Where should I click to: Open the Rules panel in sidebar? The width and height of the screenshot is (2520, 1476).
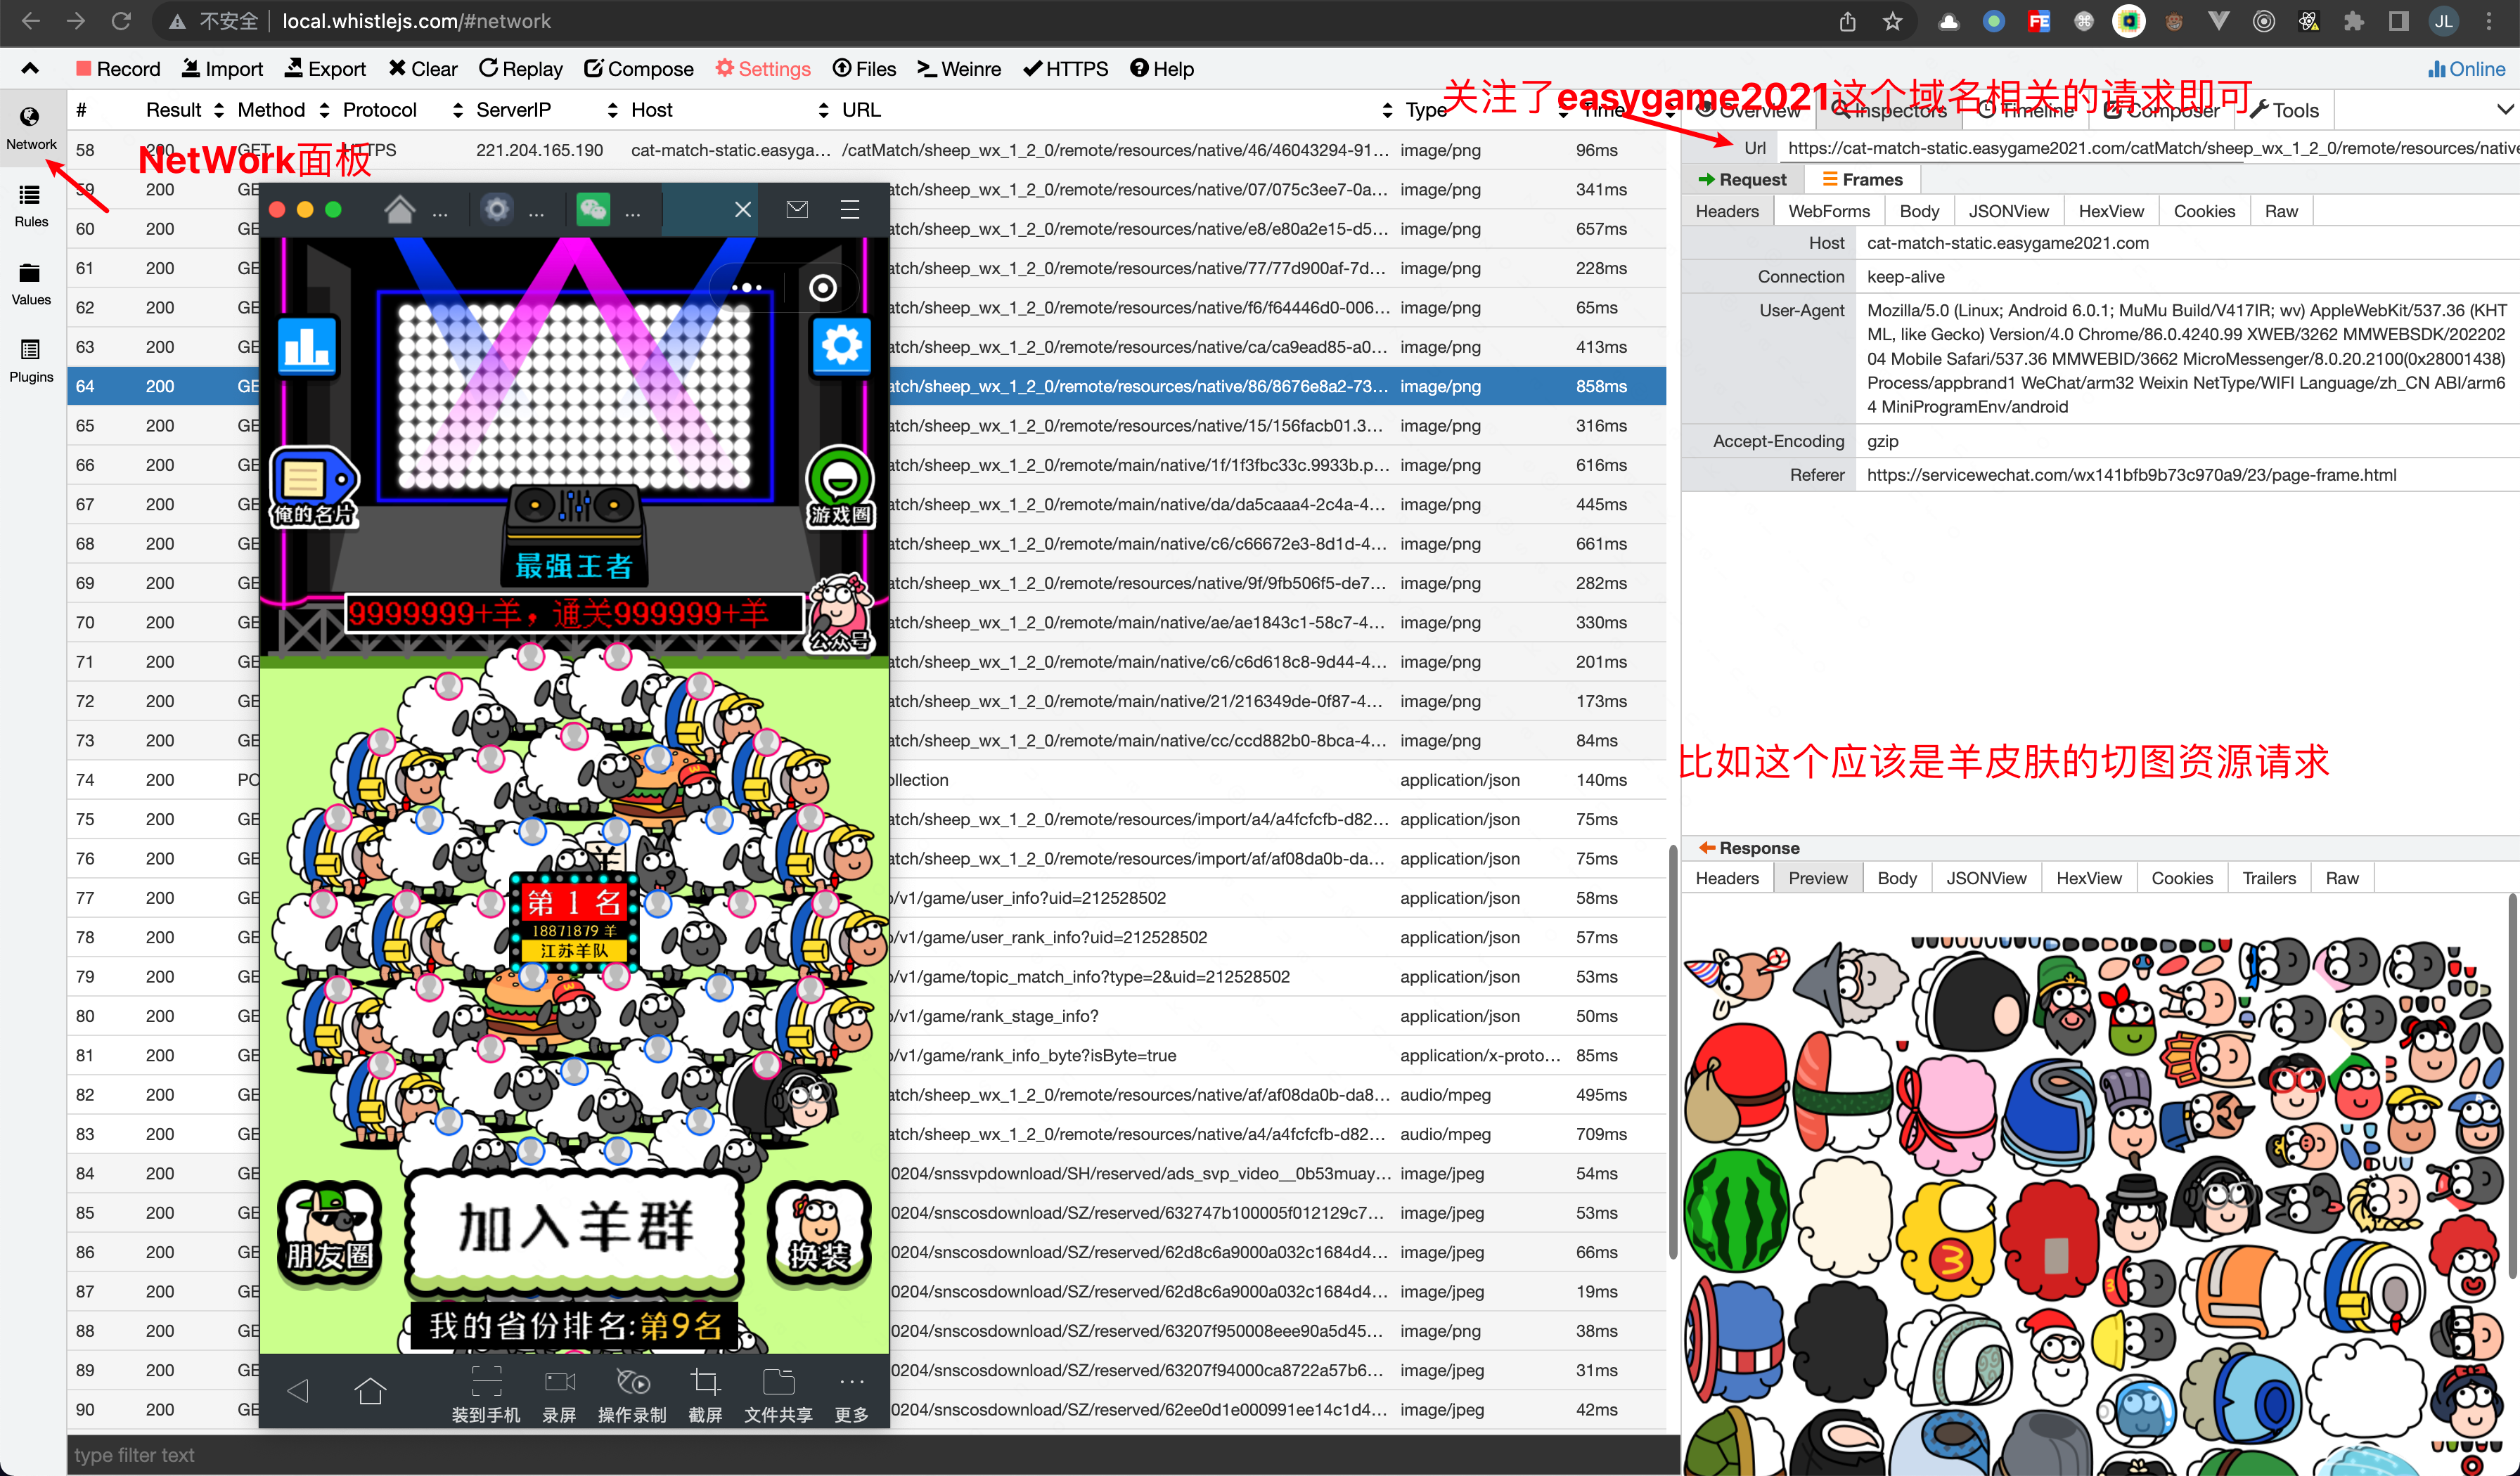(31, 206)
